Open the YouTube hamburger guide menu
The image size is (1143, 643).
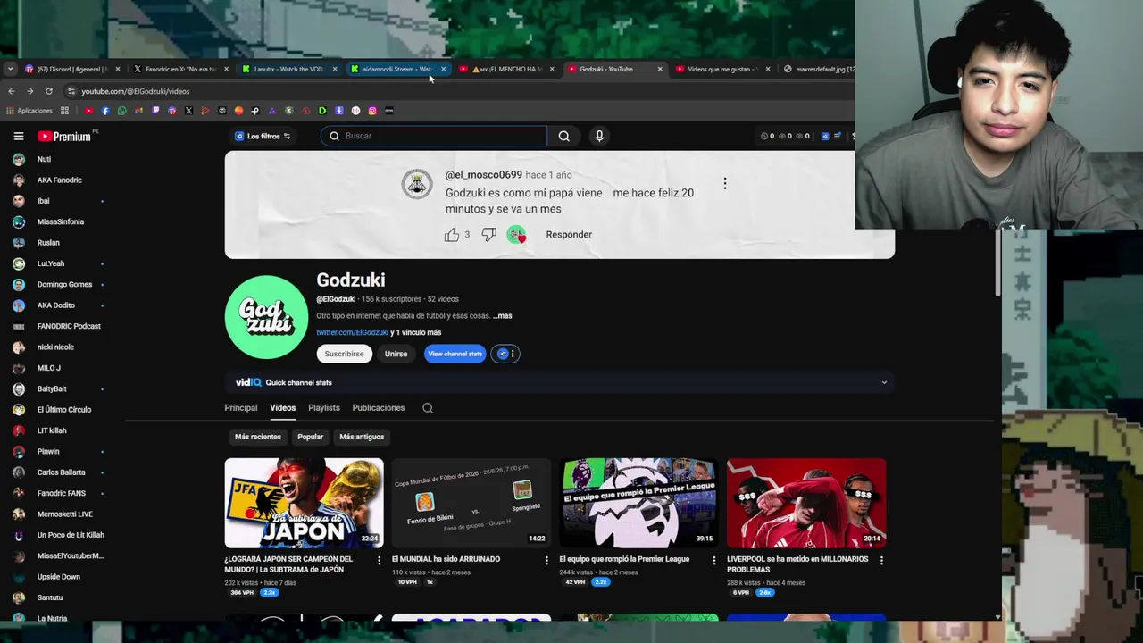coord(18,136)
